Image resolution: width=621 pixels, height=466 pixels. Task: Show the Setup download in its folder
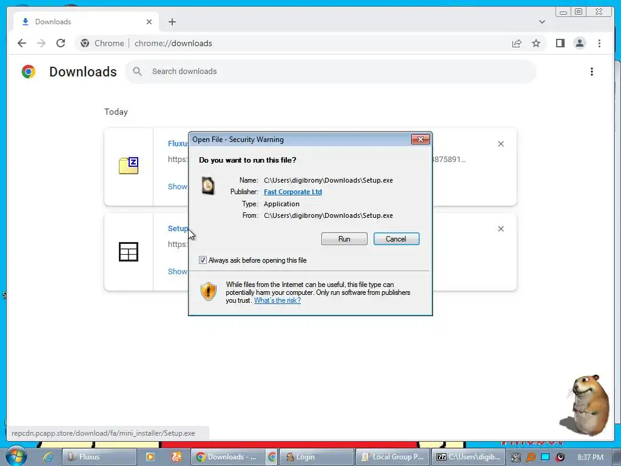tap(178, 272)
